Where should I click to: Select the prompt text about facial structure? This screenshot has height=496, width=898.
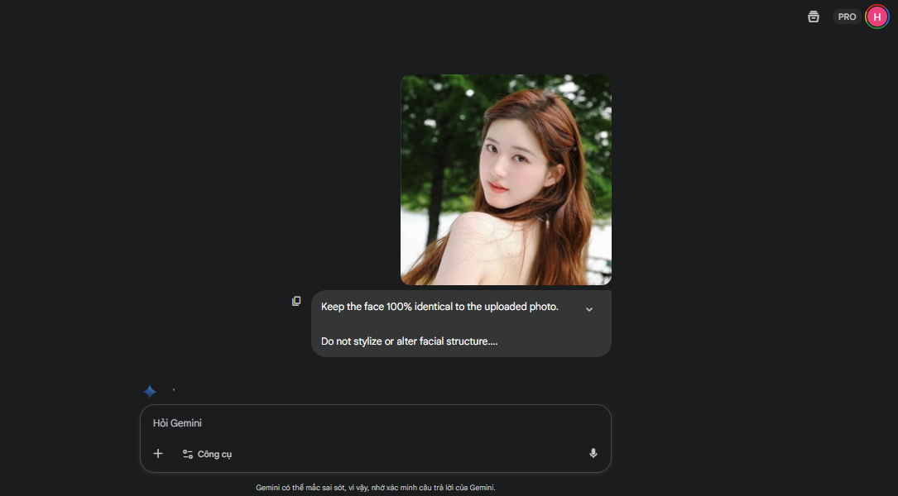(409, 340)
